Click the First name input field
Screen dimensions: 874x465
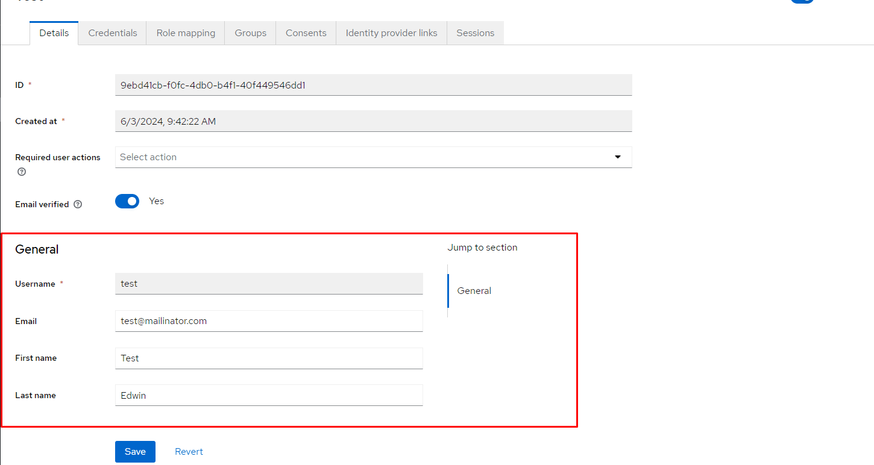pyautogui.click(x=269, y=358)
